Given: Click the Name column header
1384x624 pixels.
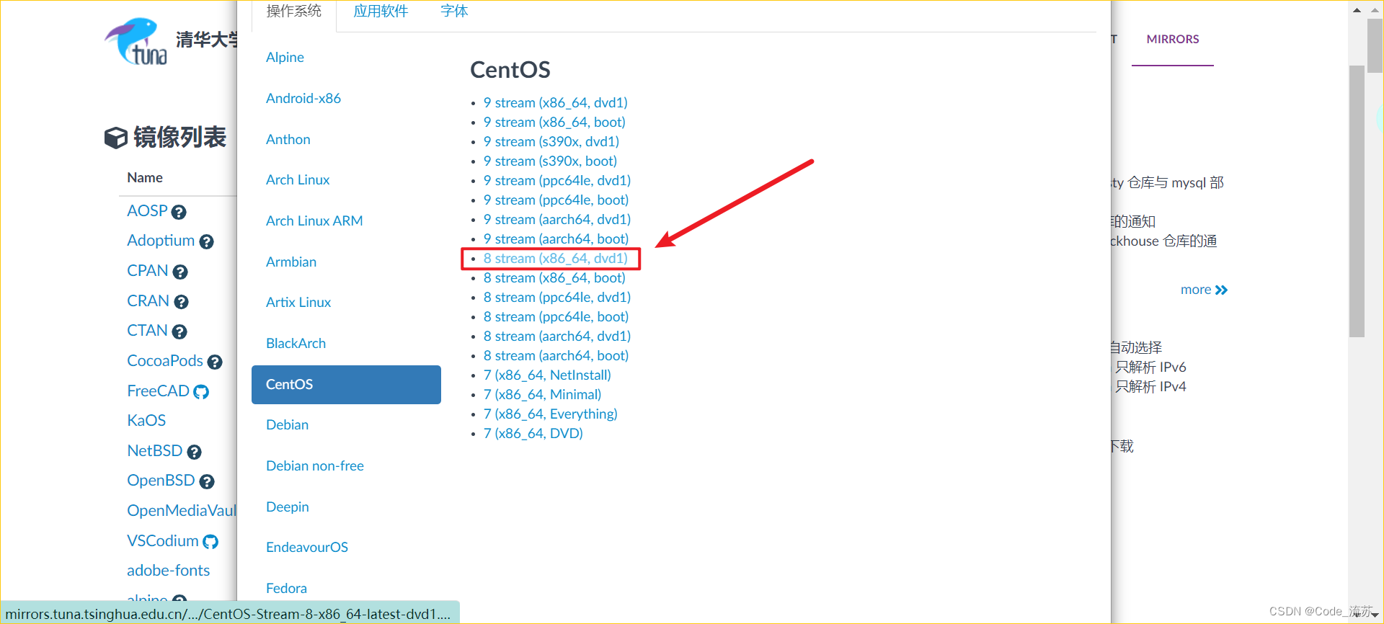Looking at the screenshot, I should point(145,178).
